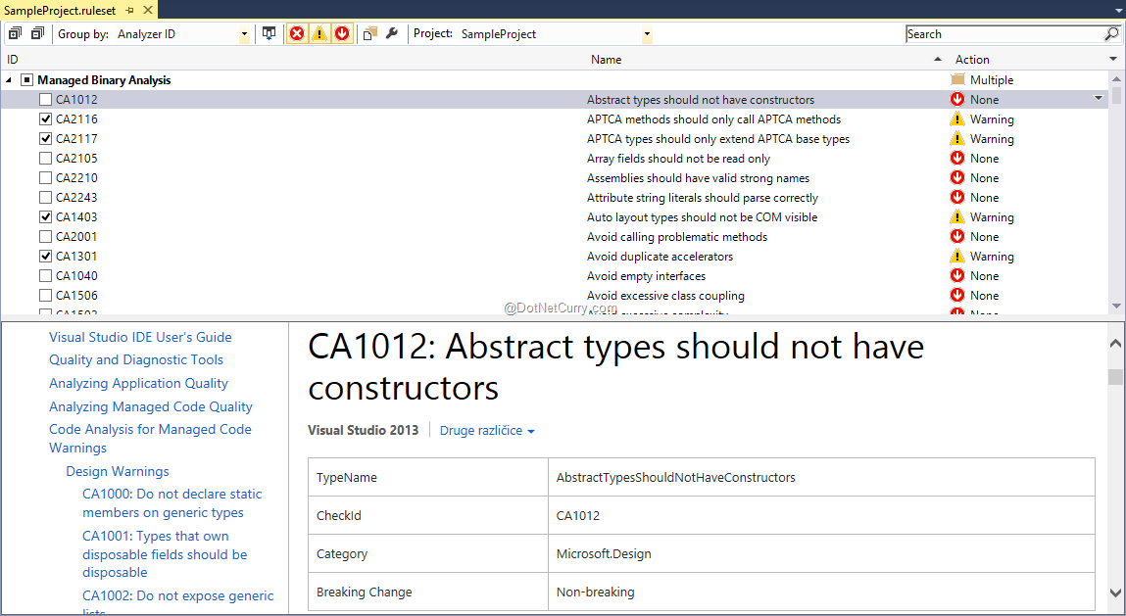
Task: Click the Warning icon for CA1301
Action: (x=957, y=256)
